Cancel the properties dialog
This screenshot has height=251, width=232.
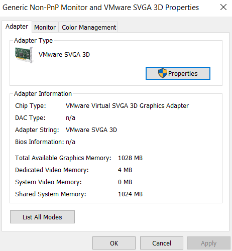coord(162,243)
